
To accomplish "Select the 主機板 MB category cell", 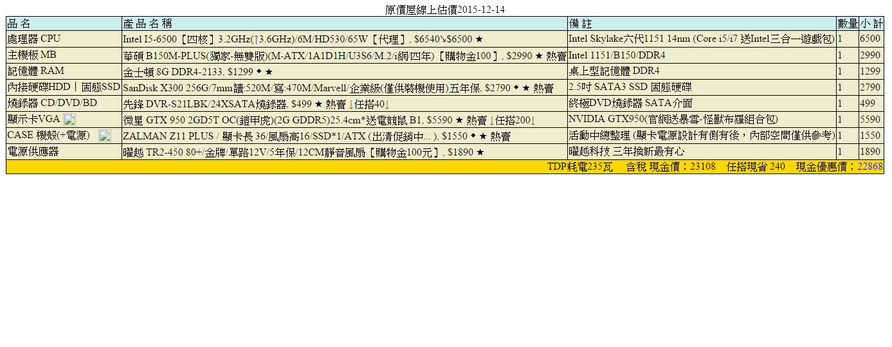I will click(64, 55).
